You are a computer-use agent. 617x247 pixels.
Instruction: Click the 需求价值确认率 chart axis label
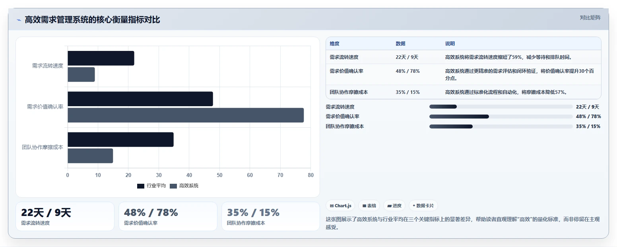[45, 107]
